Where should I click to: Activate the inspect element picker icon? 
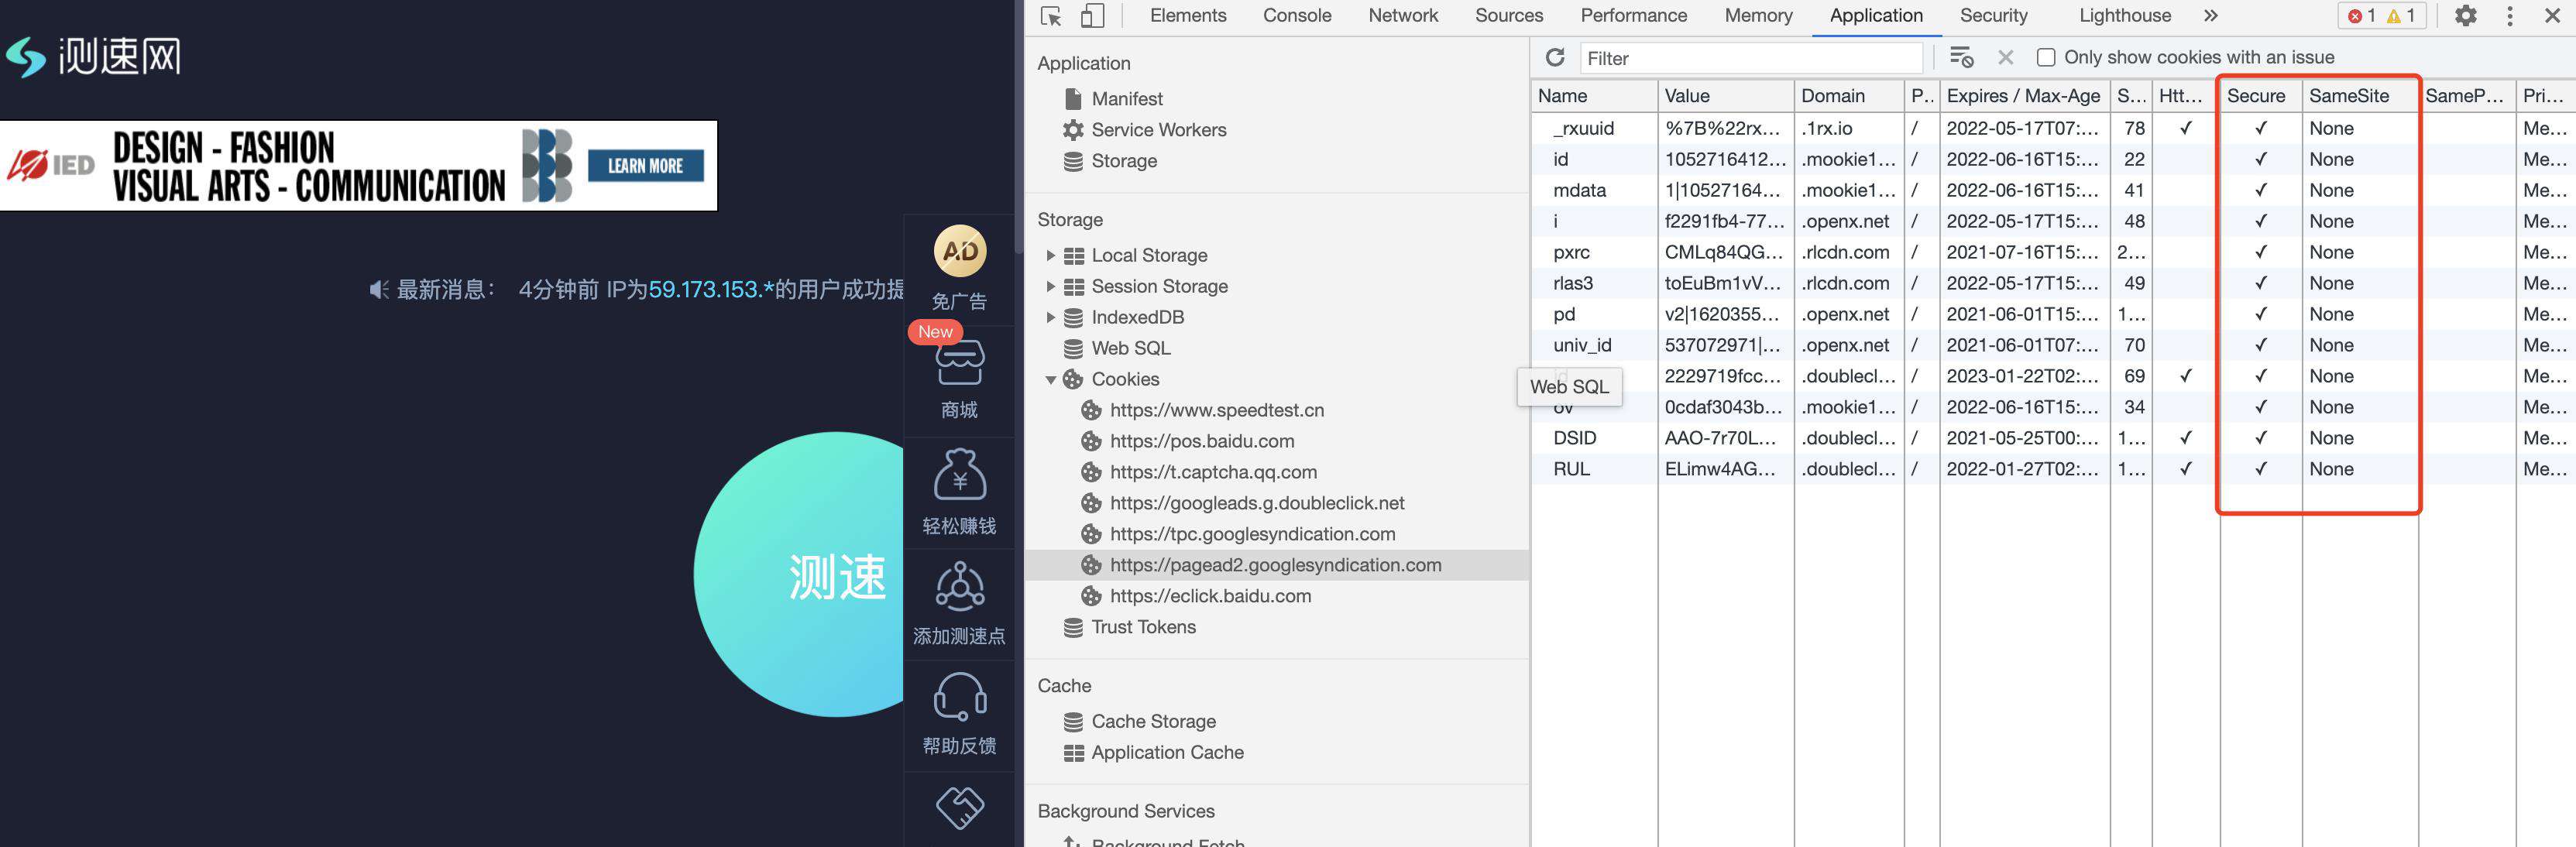(x=1051, y=16)
